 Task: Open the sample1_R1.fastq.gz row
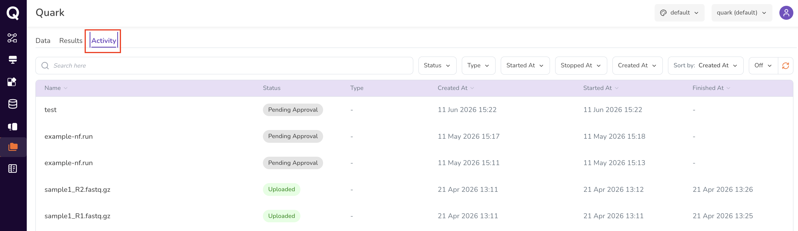click(x=414, y=216)
